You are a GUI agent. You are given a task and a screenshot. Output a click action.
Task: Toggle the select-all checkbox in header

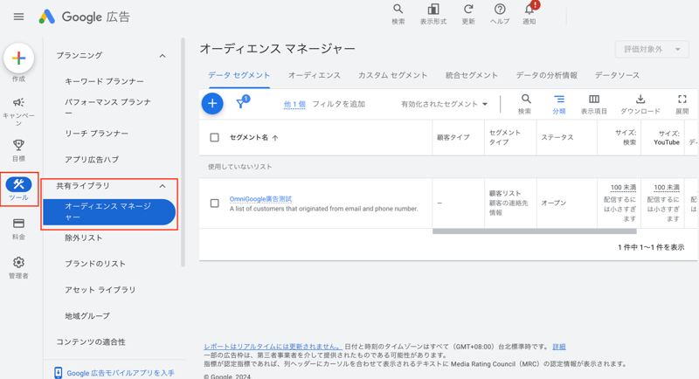(x=214, y=137)
